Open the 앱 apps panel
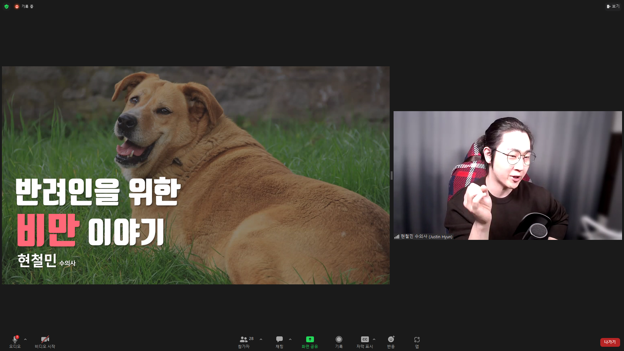 [x=417, y=342]
